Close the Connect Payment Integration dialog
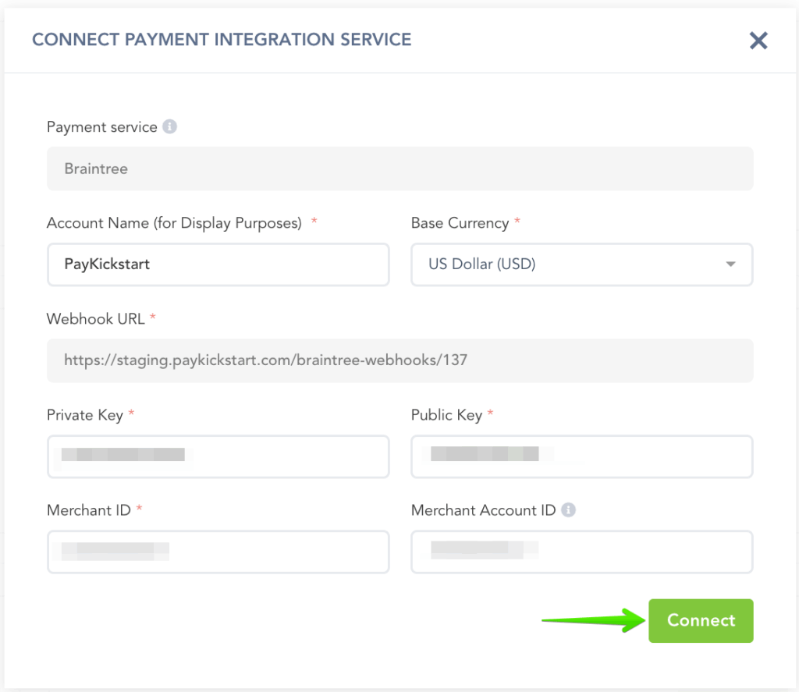 tap(758, 41)
